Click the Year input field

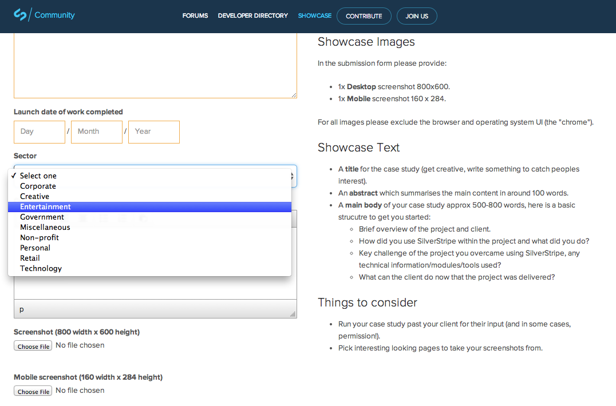(154, 132)
